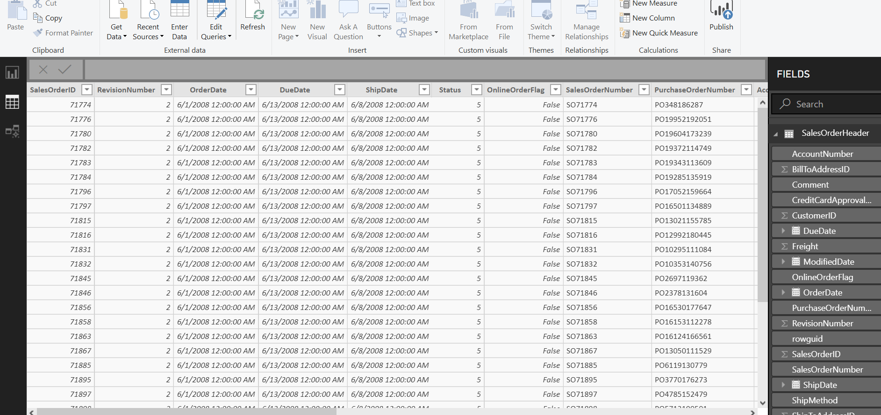Select the ShipMethod field
This screenshot has width=881, height=415.
826,400
